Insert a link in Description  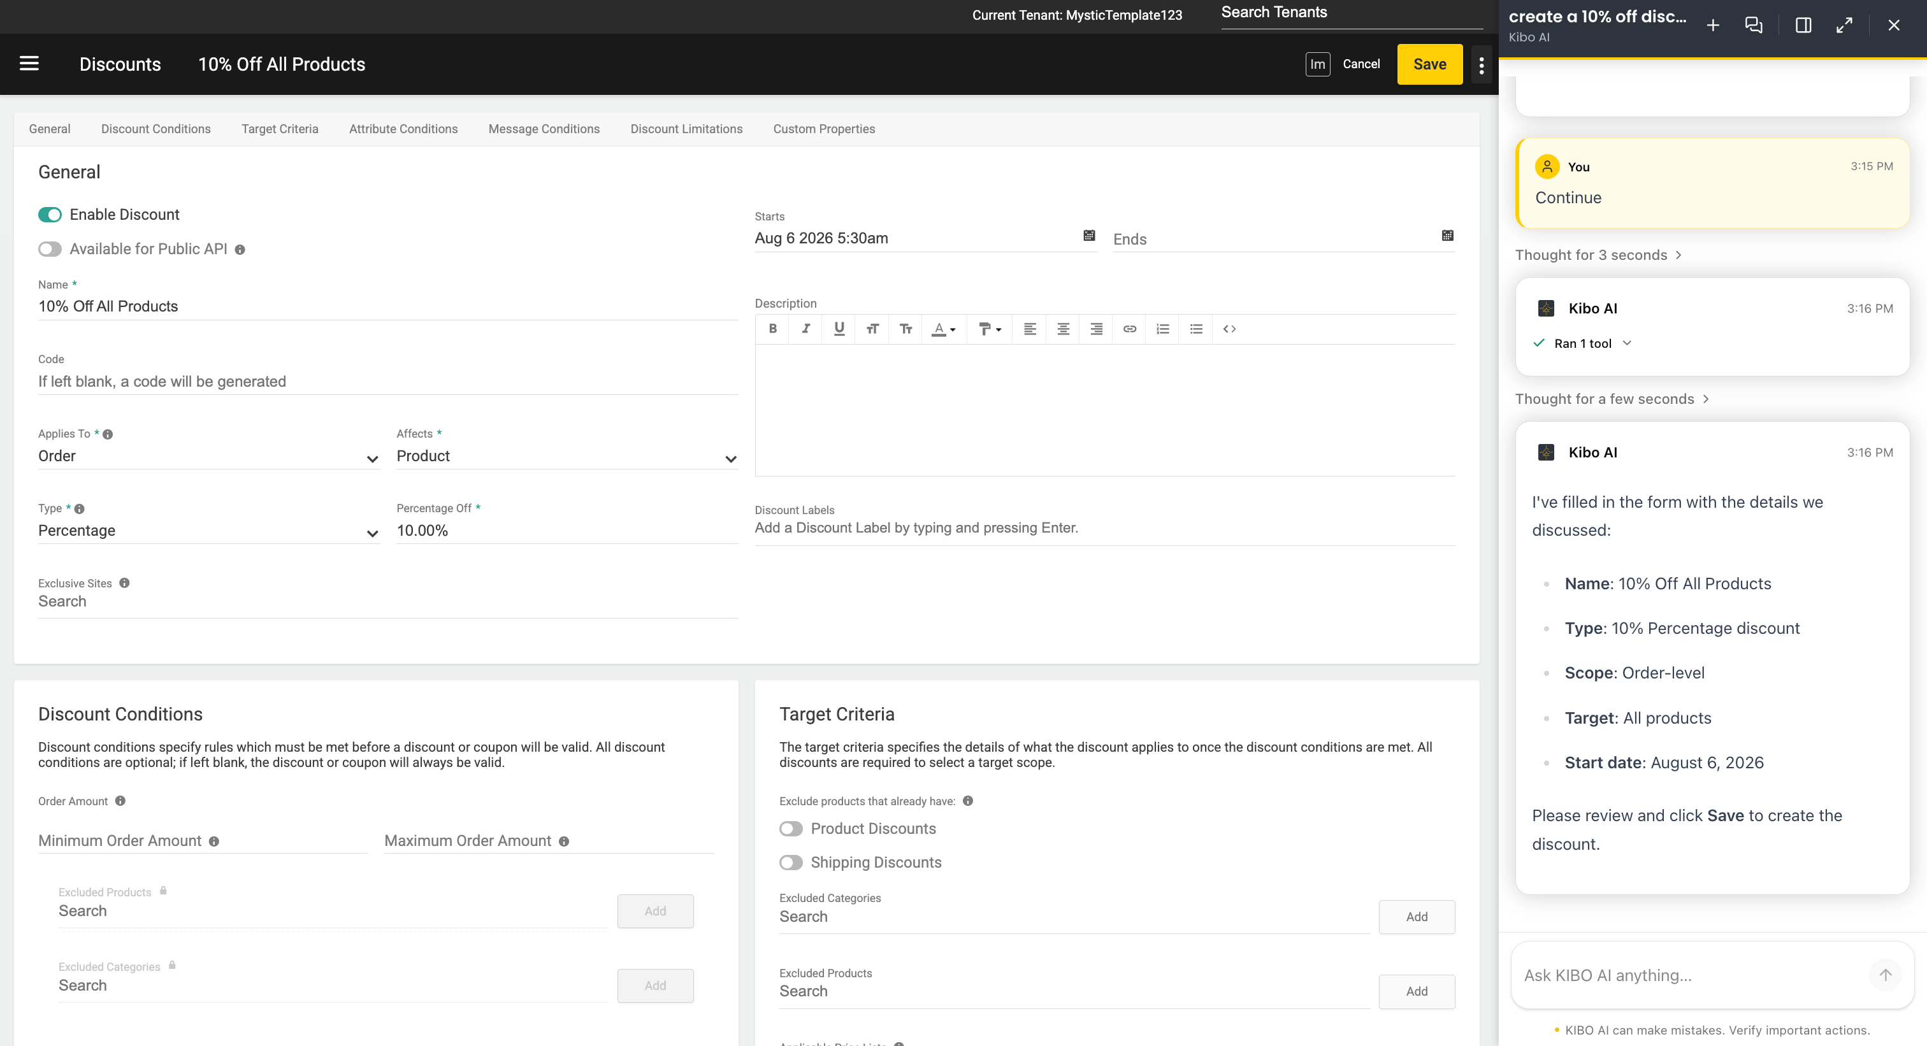(x=1130, y=328)
